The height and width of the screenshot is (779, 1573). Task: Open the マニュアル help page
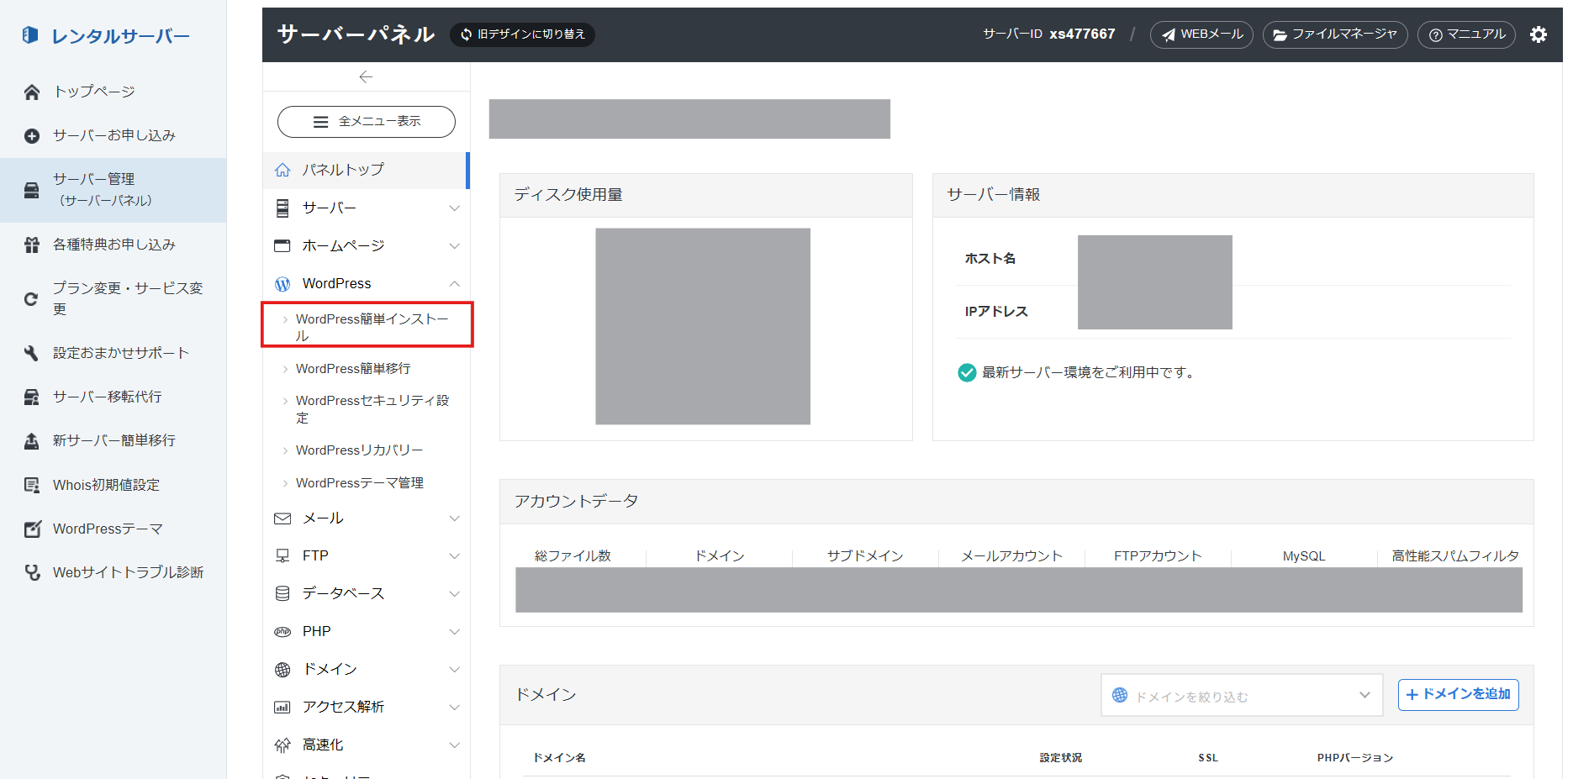[x=1466, y=34]
